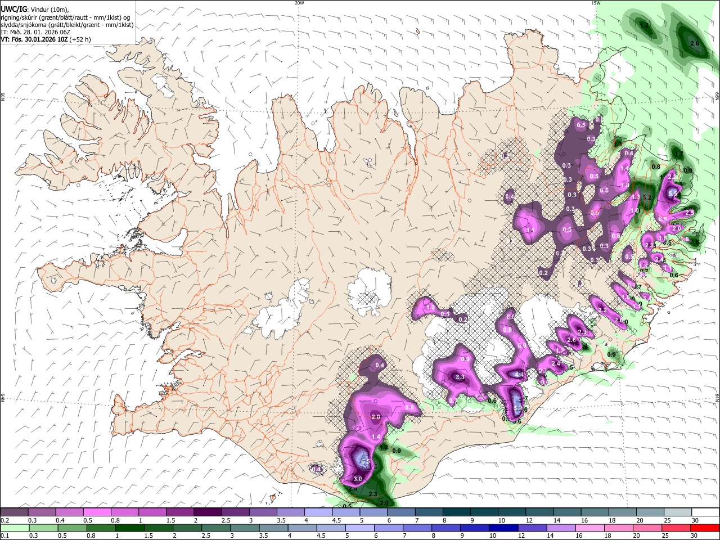Click the '15W' longitude label
This screenshot has height=540, width=720.
tap(596, 2)
